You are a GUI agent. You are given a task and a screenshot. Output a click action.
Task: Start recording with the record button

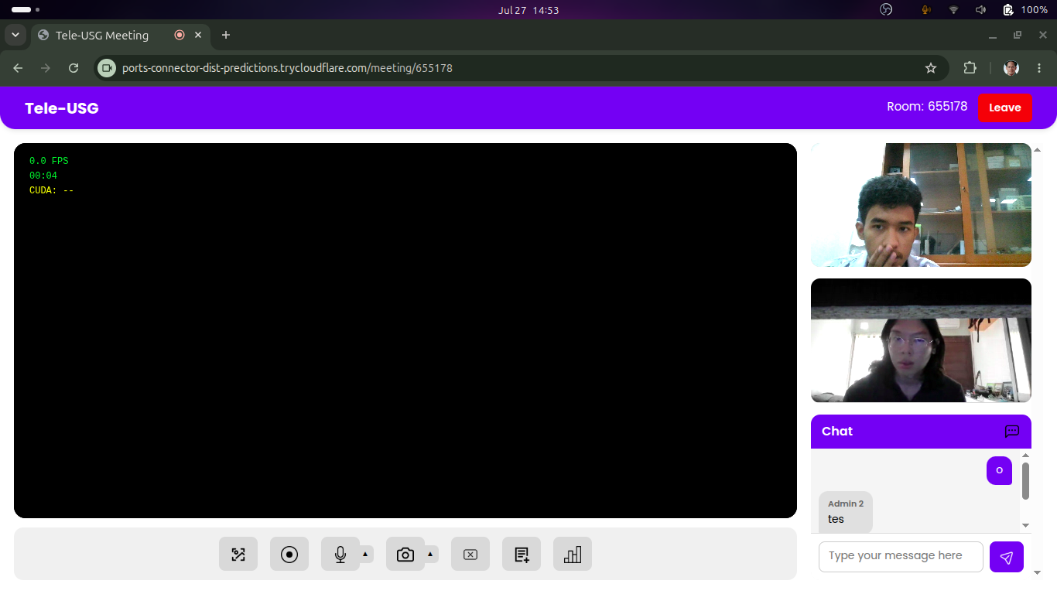click(289, 554)
